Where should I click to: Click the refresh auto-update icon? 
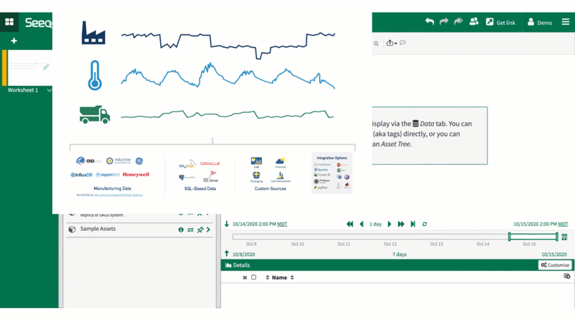click(x=425, y=224)
